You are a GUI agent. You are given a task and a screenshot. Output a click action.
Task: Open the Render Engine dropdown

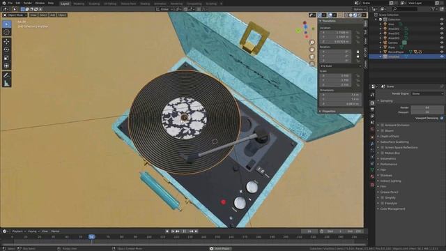point(427,93)
